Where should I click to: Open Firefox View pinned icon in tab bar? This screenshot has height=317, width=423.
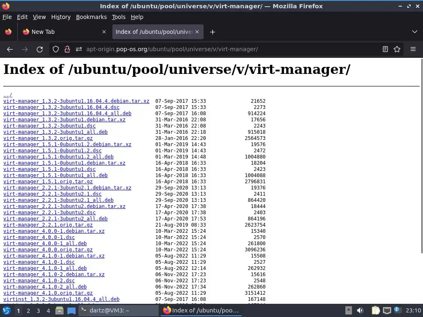(8, 32)
